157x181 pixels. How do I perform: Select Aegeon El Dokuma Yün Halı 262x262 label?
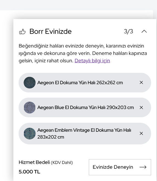click(x=80, y=83)
